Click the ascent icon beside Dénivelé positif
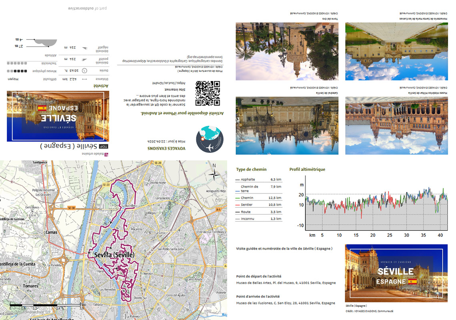 coord(85,60)
